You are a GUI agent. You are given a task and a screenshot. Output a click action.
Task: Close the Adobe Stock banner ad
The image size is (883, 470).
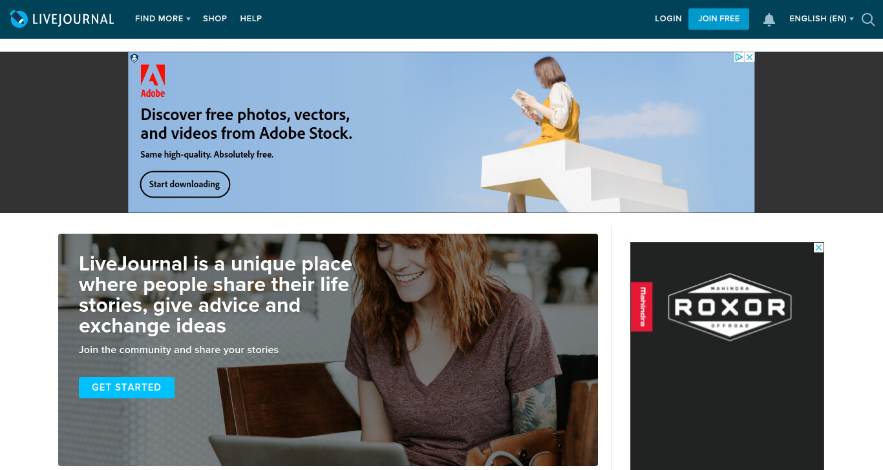[750, 57]
